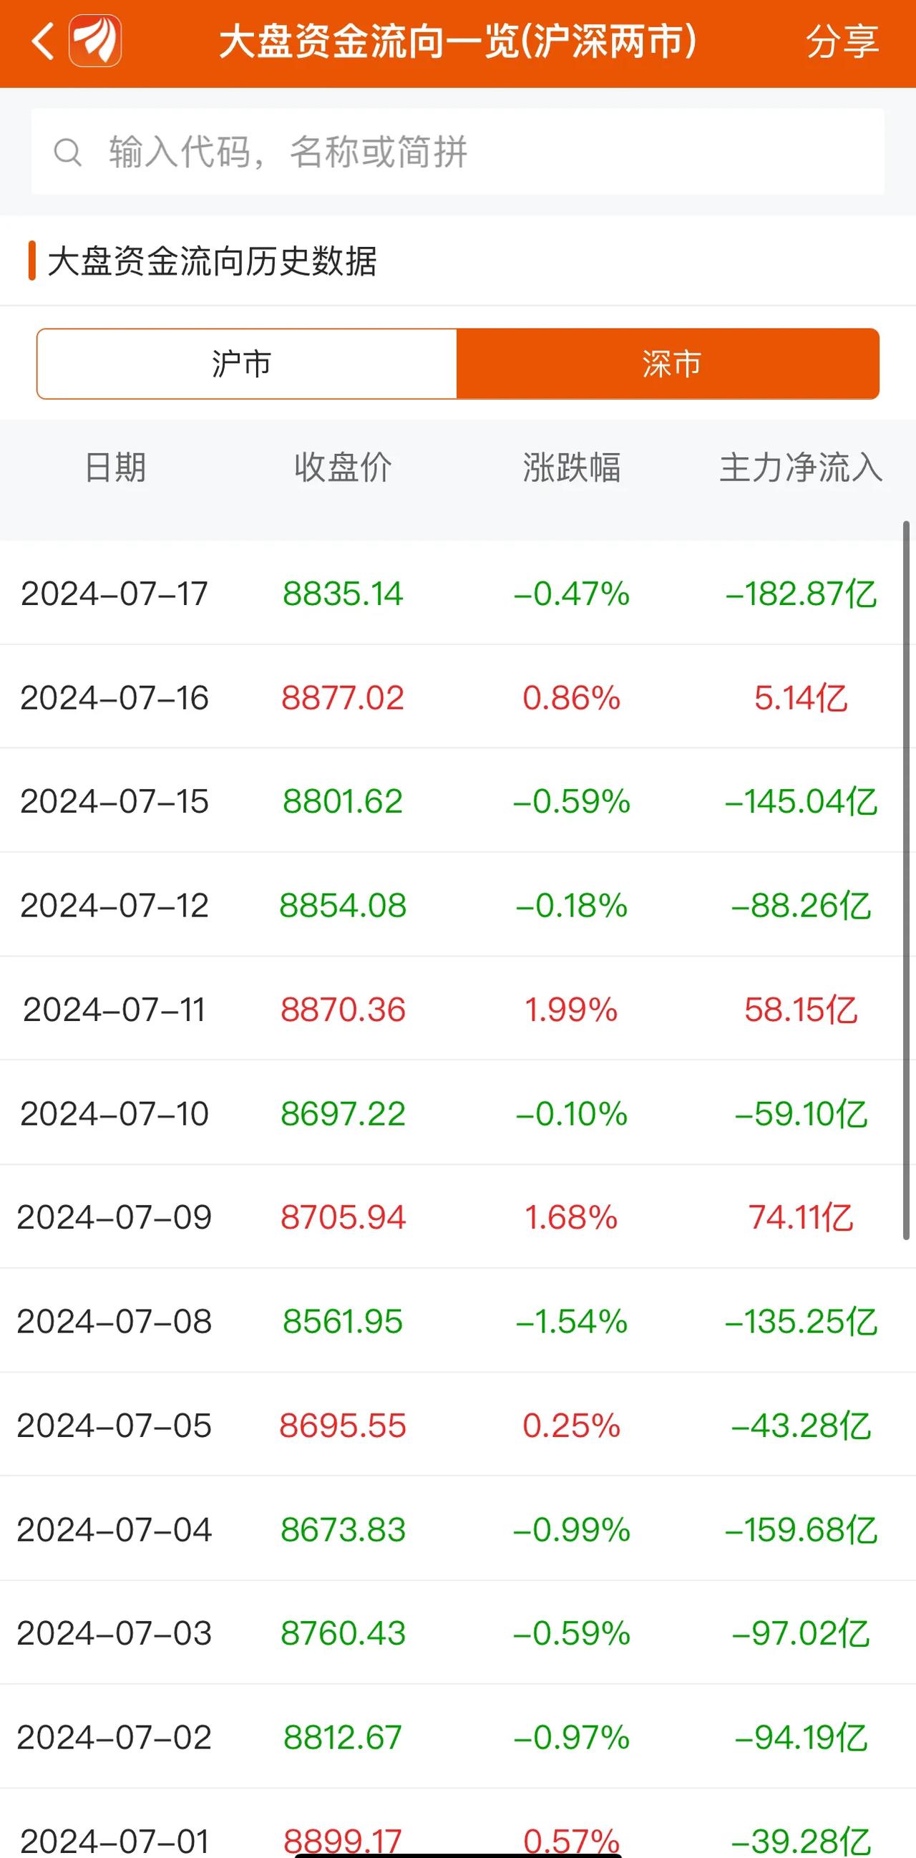
Task: Select the 深市 tab
Action: (668, 364)
